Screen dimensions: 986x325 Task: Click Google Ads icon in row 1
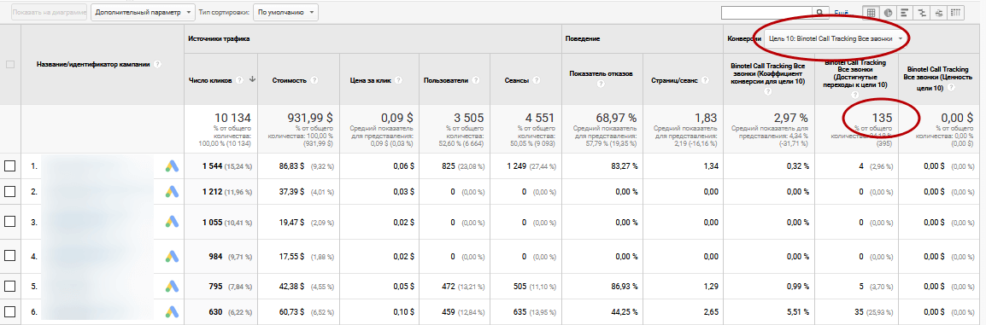173,166
